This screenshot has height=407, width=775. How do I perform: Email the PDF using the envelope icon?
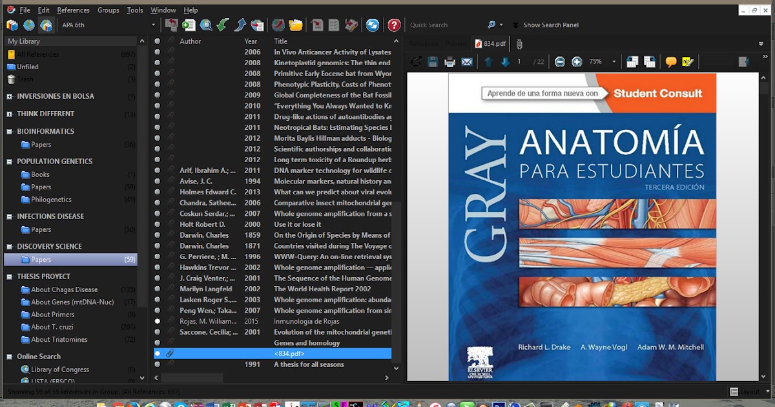click(x=466, y=62)
